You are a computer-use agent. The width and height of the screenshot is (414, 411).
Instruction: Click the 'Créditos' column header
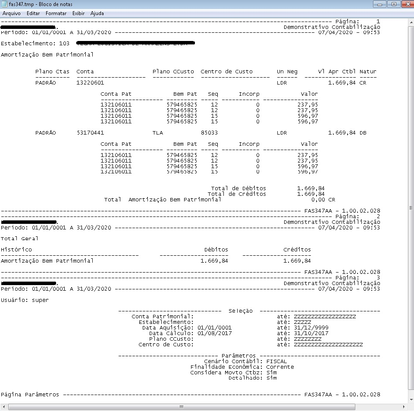pos(297,250)
